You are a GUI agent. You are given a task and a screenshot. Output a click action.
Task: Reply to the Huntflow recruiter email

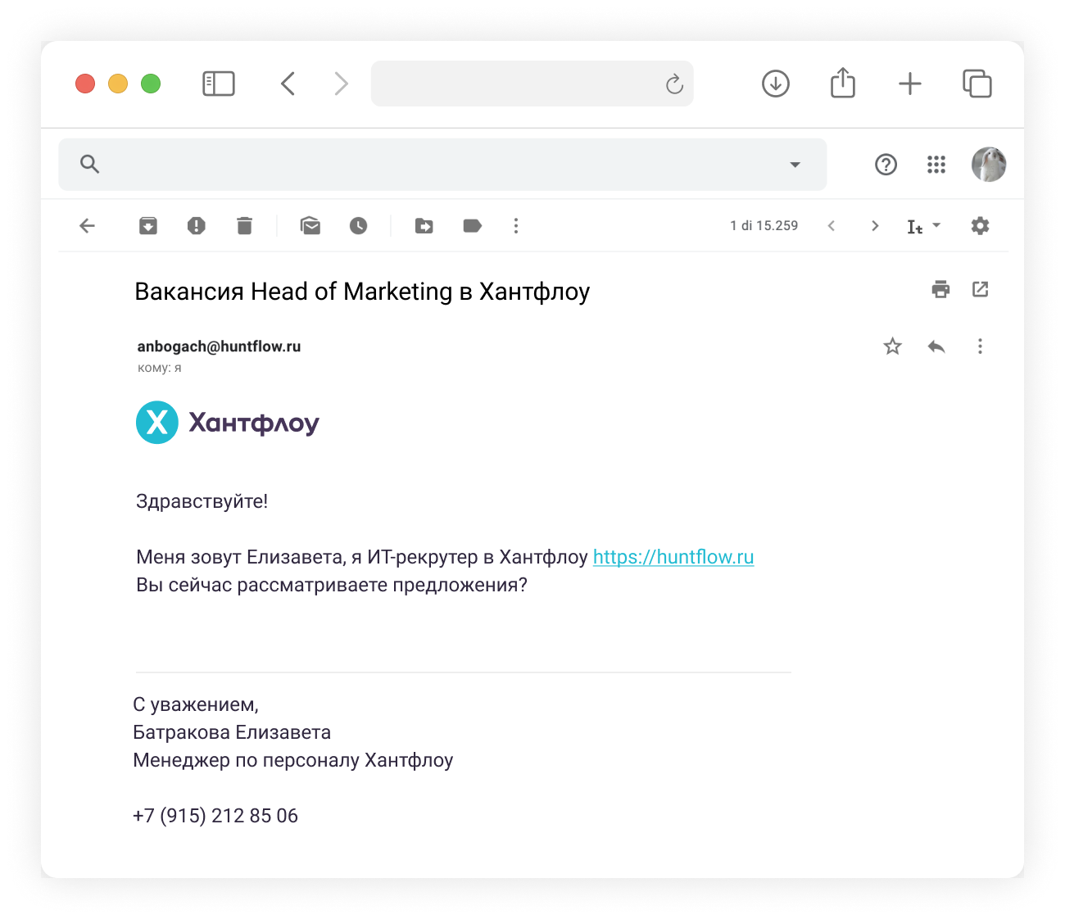[x=936, y=346]
